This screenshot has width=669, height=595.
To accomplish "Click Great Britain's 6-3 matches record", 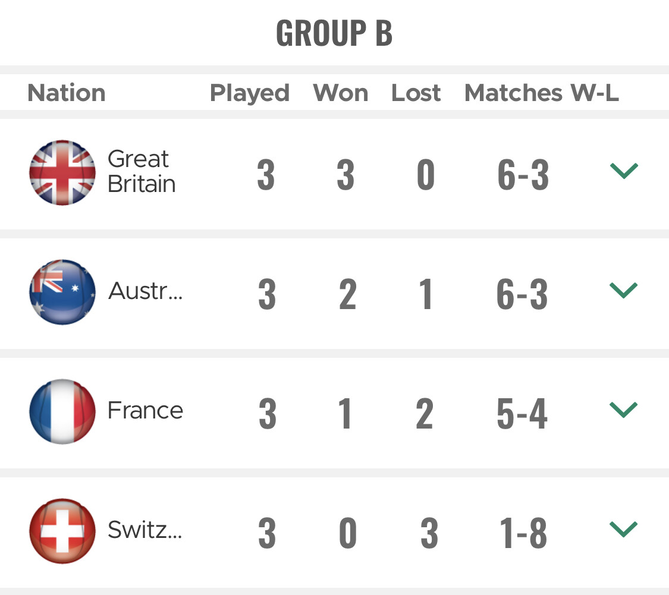I will click(523, 175).
